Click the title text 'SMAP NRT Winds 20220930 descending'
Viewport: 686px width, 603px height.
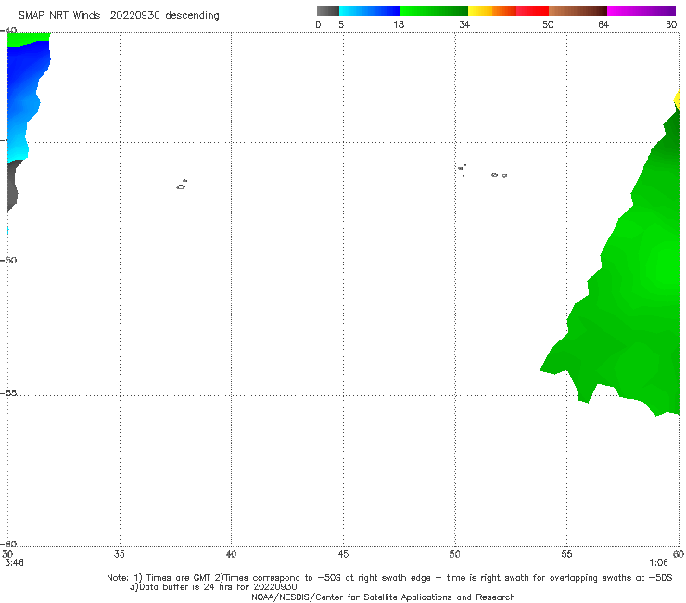(119, 15)
